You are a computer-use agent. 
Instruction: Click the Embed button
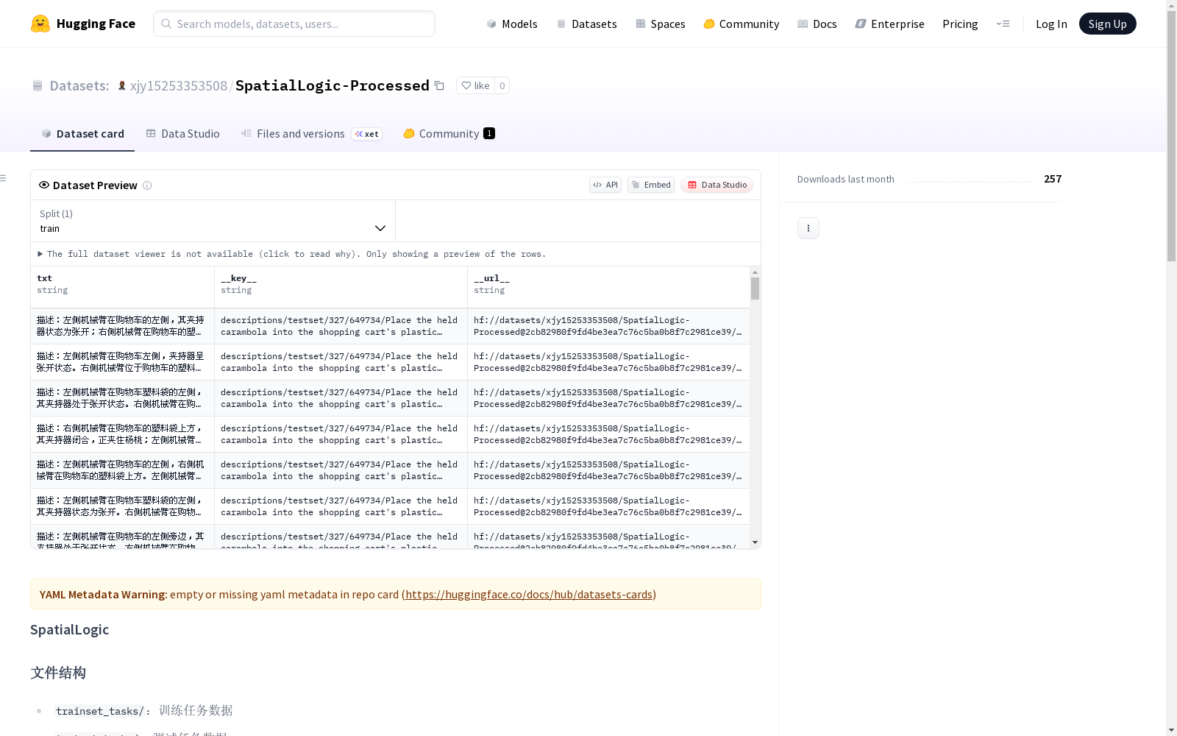(x=651, y=185)
